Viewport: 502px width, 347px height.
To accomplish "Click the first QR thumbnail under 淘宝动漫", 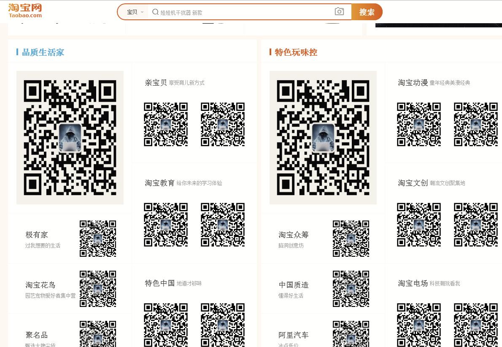I will click(419, 124).
